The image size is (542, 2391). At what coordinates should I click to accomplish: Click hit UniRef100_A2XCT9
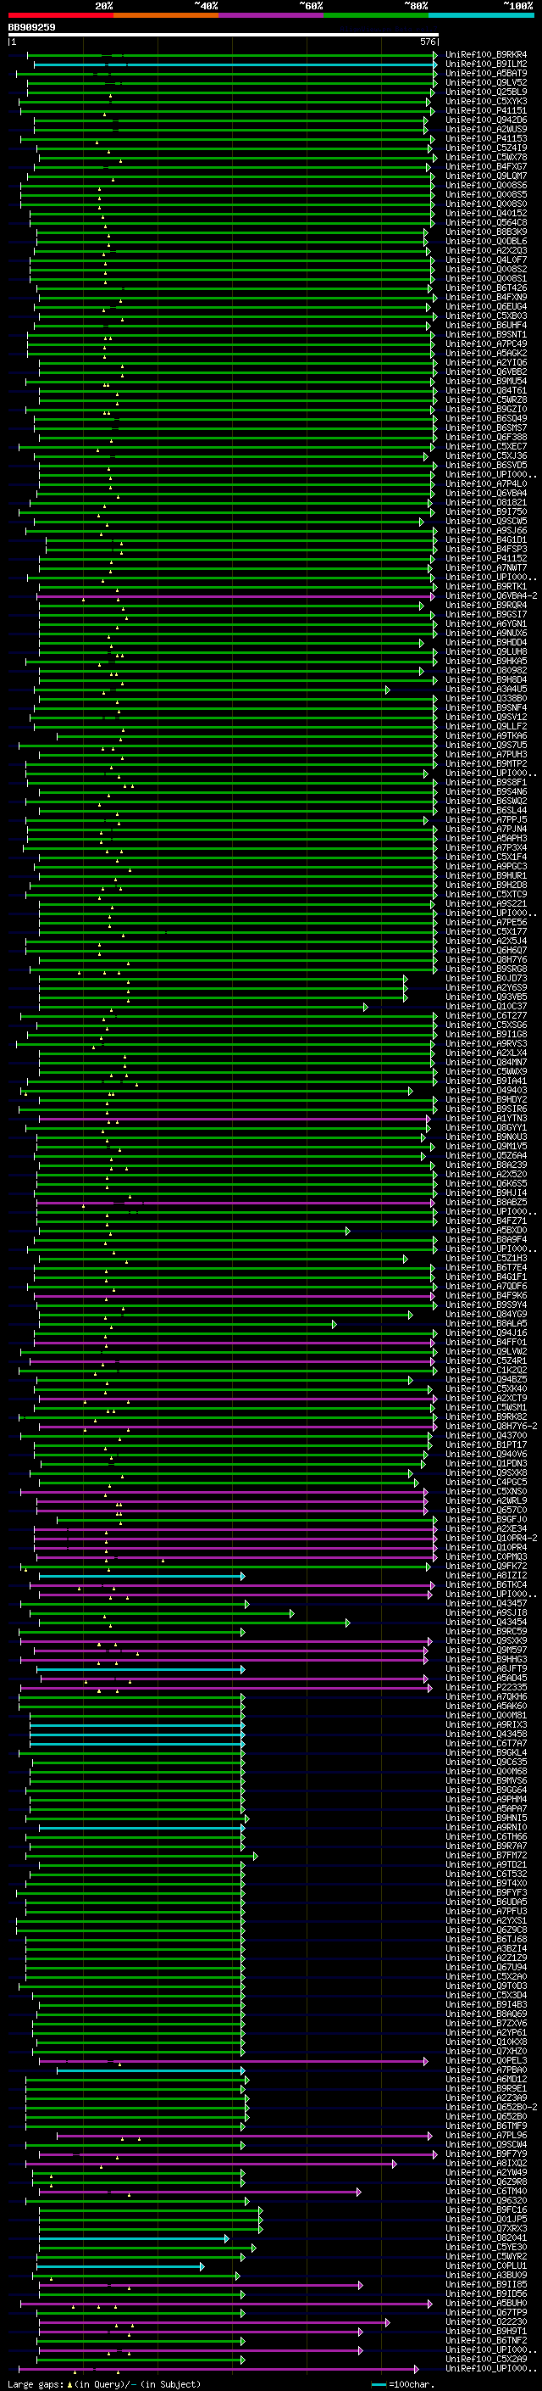pos(486,1398)
